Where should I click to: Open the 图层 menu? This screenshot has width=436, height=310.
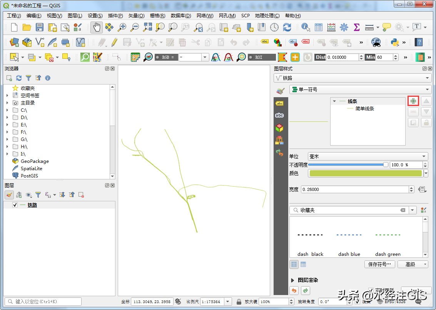click(x=75, y=16)
